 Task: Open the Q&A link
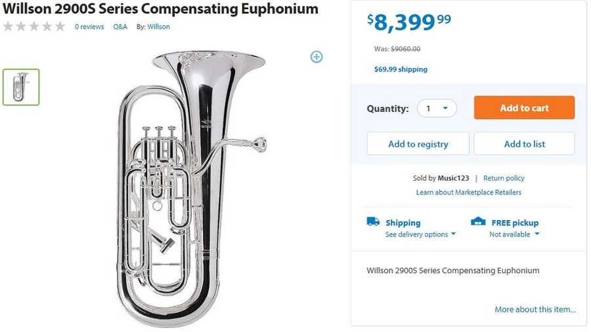tap(120, 27)
